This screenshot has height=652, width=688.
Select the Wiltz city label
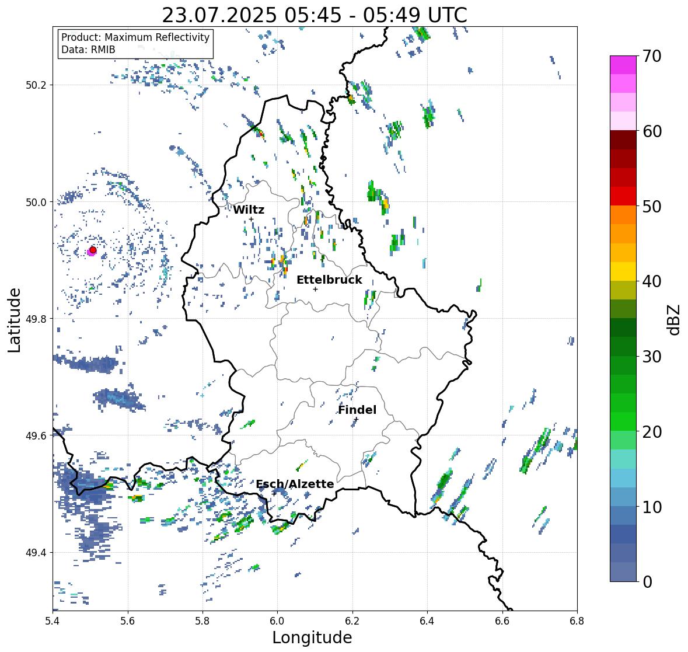pyautogui.click(x=249, y=210)
